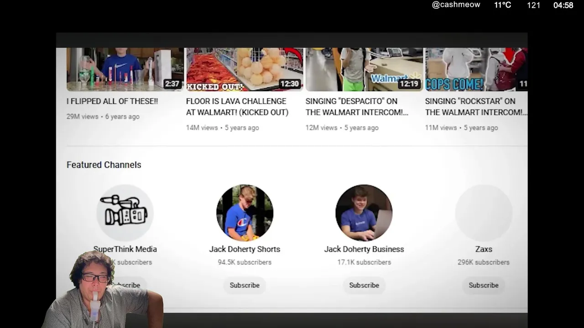Click the '11M views • 5 years ago' text
The width and height of the screenshot is (584, 328).
pos(462,128)
